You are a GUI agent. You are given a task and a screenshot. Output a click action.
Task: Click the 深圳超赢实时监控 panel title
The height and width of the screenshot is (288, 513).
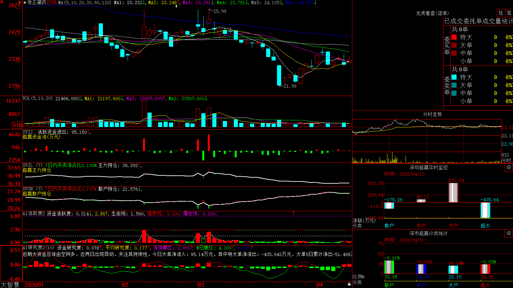pyautogui.click(x=429, y=167)
